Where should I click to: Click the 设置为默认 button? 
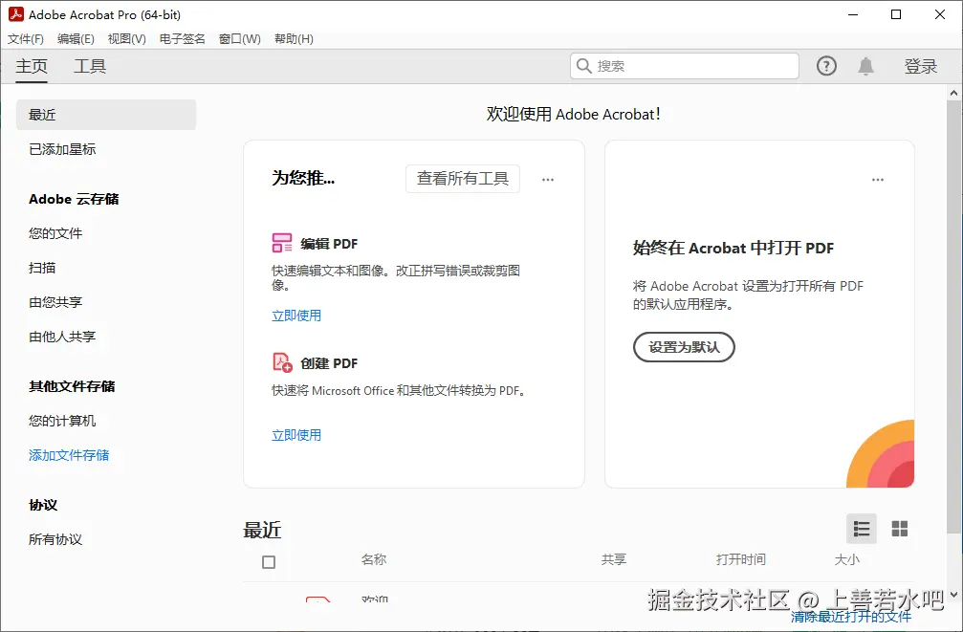[684, 347]
